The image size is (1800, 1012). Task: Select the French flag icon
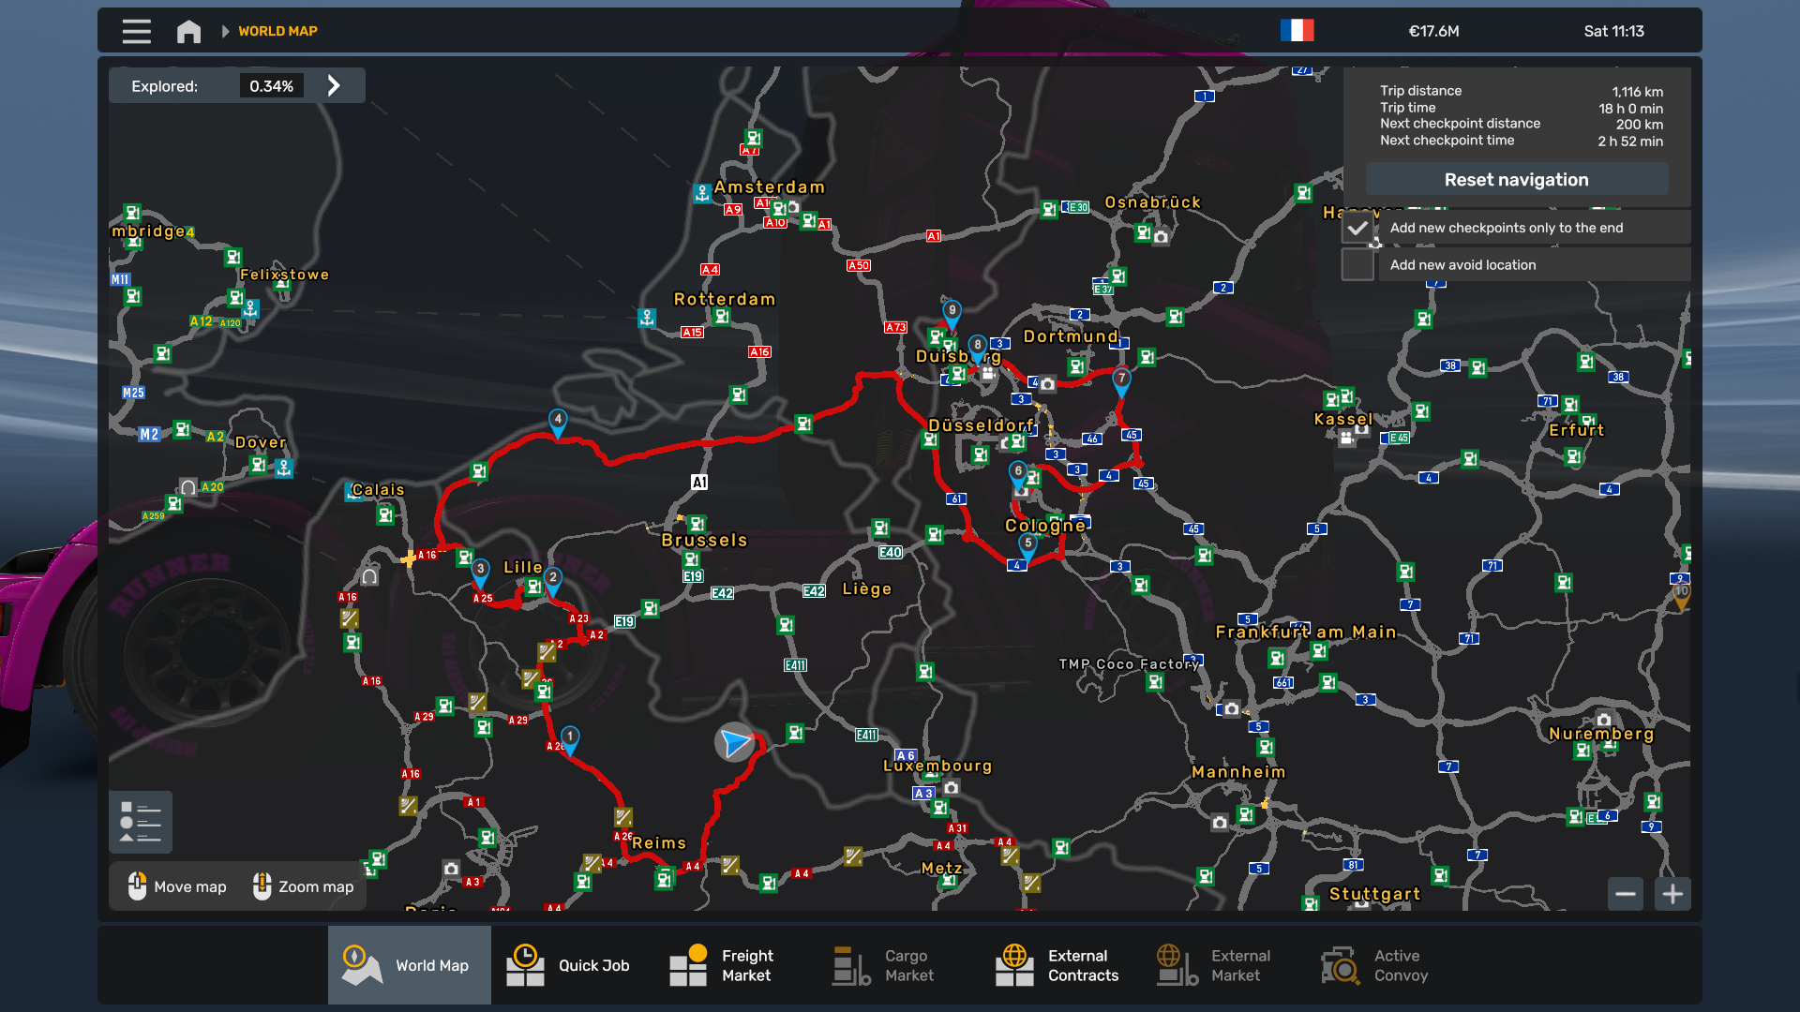[1297, 31]
